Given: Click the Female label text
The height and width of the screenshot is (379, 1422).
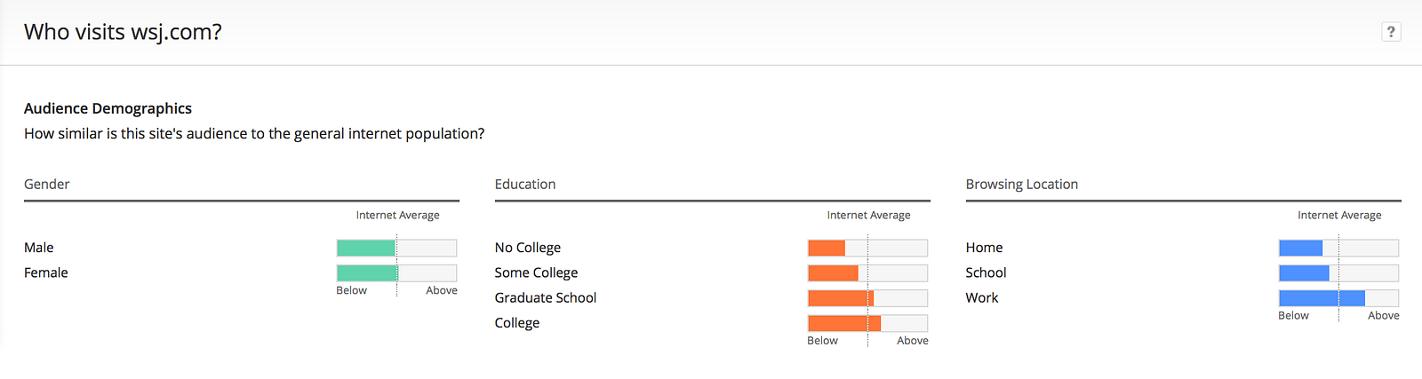Looking at the screenshot, I should point(46,272).
